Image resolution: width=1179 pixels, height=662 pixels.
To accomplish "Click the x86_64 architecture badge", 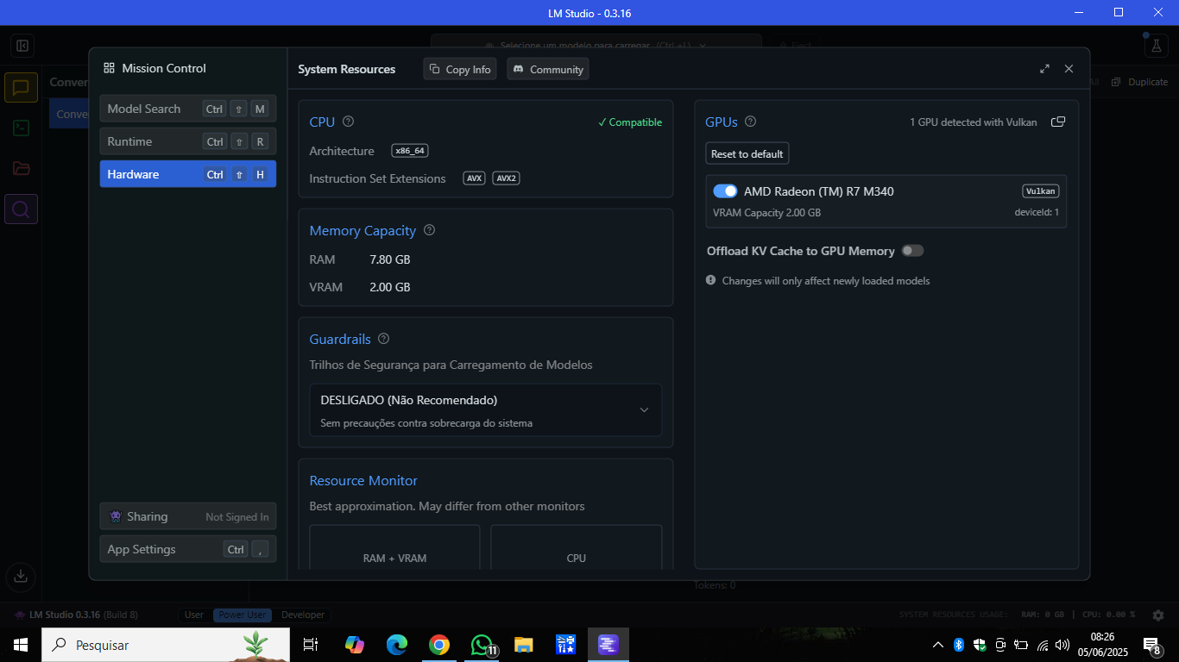I will (x=410, y=151).
